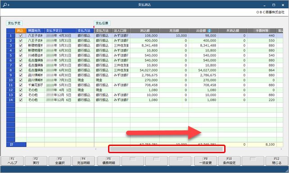Click the 法人口座 column header

coord(121,31)
